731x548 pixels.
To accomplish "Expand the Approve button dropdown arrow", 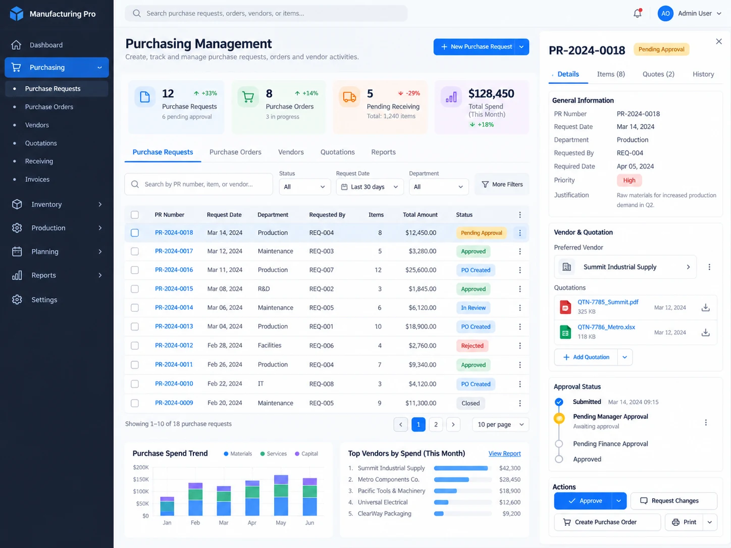I will (x=619, y=501).
